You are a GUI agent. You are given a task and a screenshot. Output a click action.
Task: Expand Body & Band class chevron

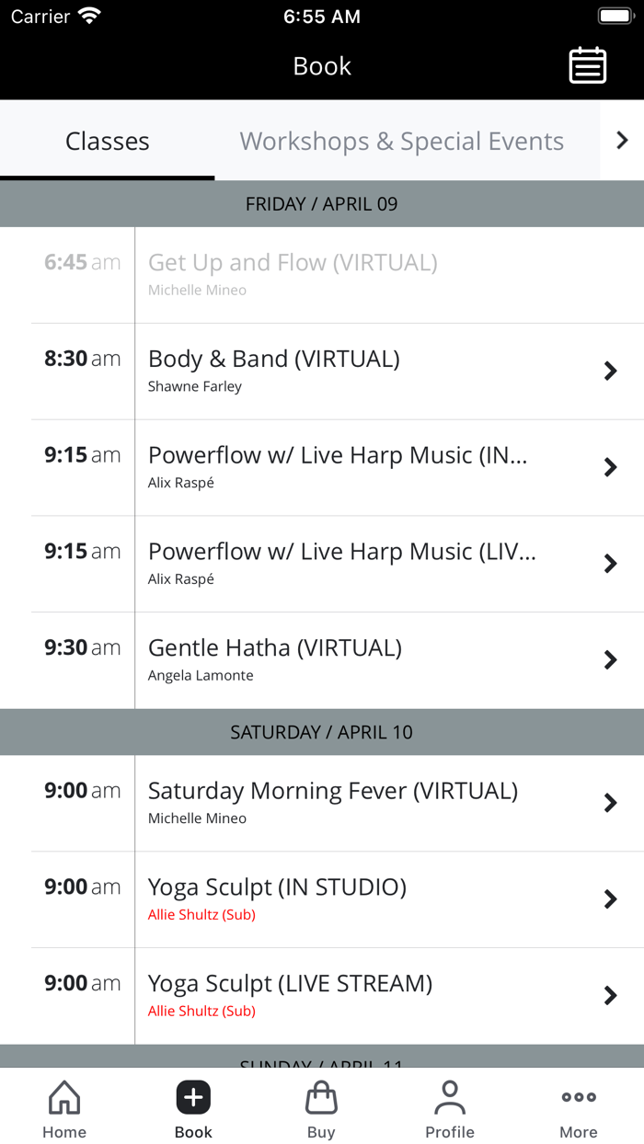tap(610, 372)
